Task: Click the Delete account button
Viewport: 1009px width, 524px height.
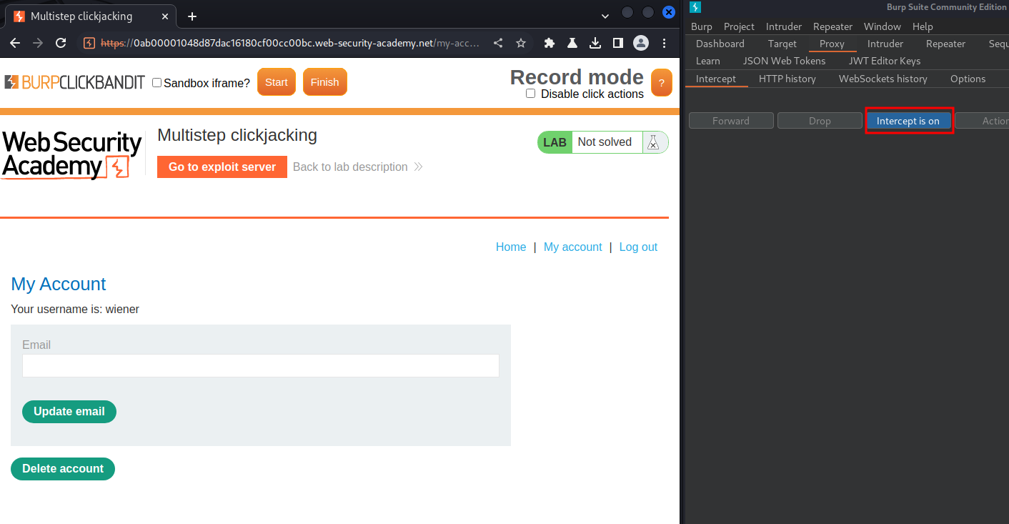Action: pos(63,469)
